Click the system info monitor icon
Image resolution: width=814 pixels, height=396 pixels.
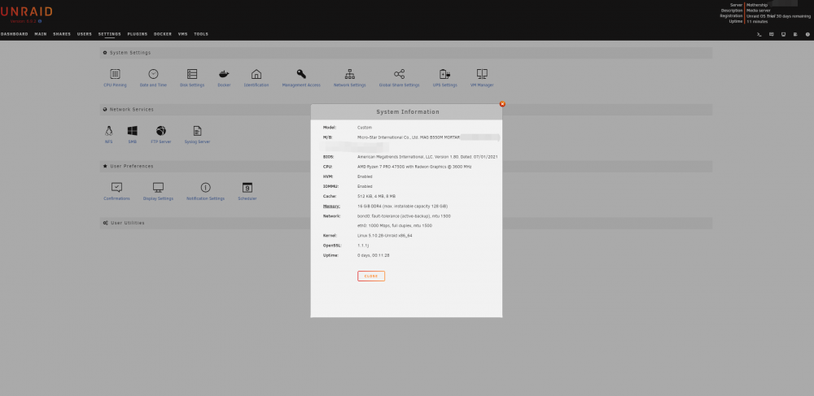coord(783,34)
